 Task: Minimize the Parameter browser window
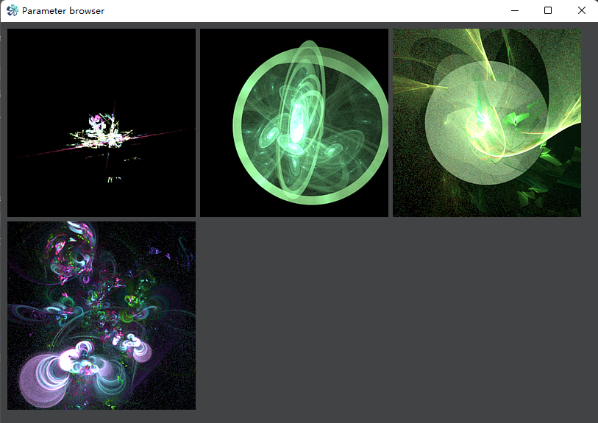pyautogui.click(x=515, y=11)
